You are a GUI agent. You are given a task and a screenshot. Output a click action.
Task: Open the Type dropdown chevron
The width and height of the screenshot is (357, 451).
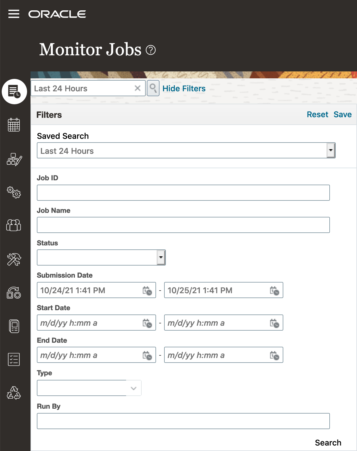click(x=134, y=388)
